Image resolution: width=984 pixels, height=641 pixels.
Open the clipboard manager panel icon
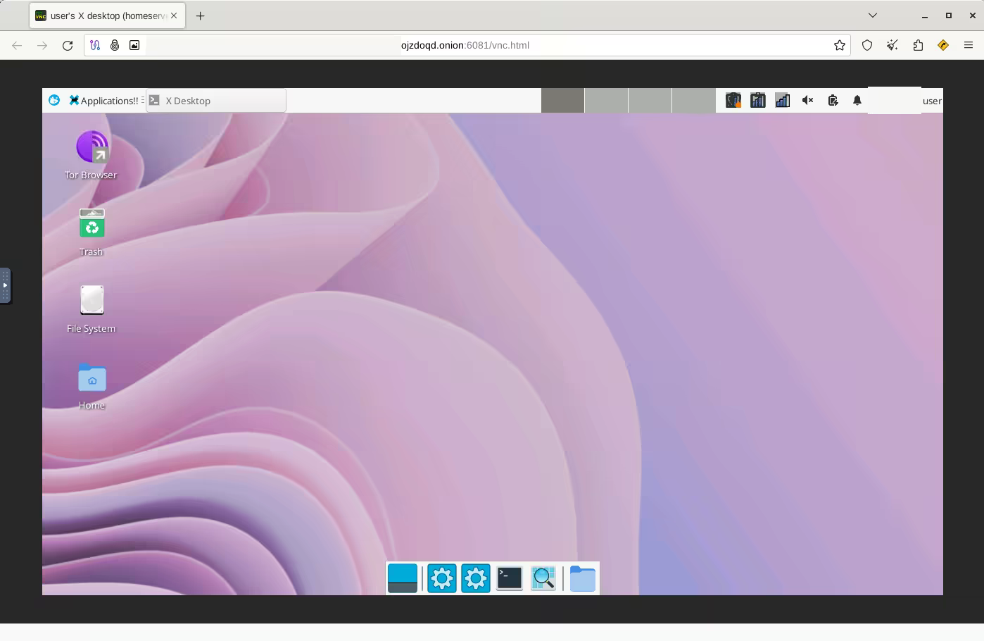pyautogui.click(x=833, y=100)
